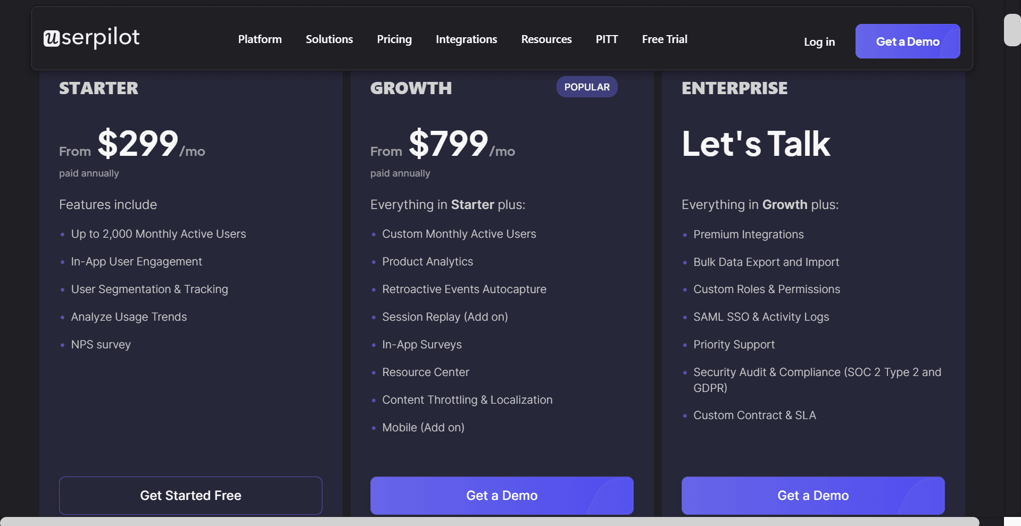The image size is (1021, 526).
Task: Request a demo for Enterprise plan
Action: tap(813, 496)
